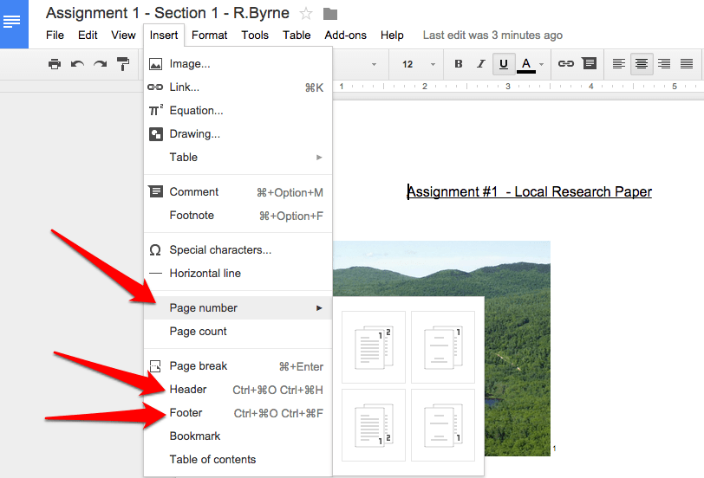Choose Link... from Insert menu
This screenshot has height=478, width=704.
tap(238, 87)
